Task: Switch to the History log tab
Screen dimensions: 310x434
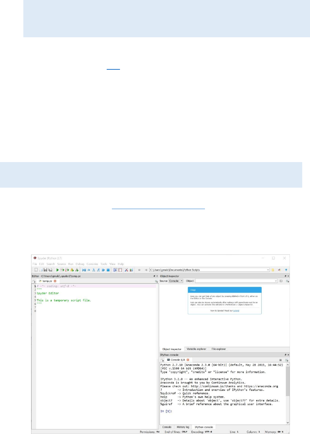Action: coord(183,427)
